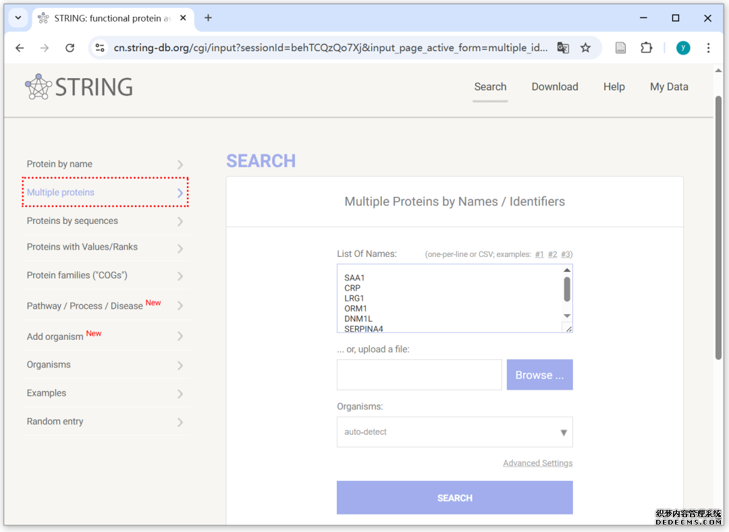Open the Organisms auto-detect dropdown
This screenshot has width=729, height=532.
coord(454,432)
